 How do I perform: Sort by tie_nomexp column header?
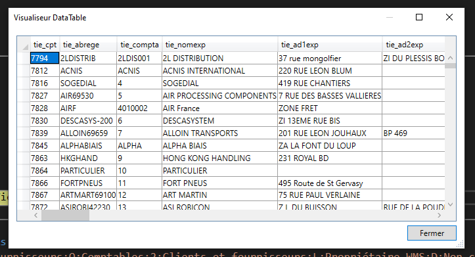coord(220,45)
